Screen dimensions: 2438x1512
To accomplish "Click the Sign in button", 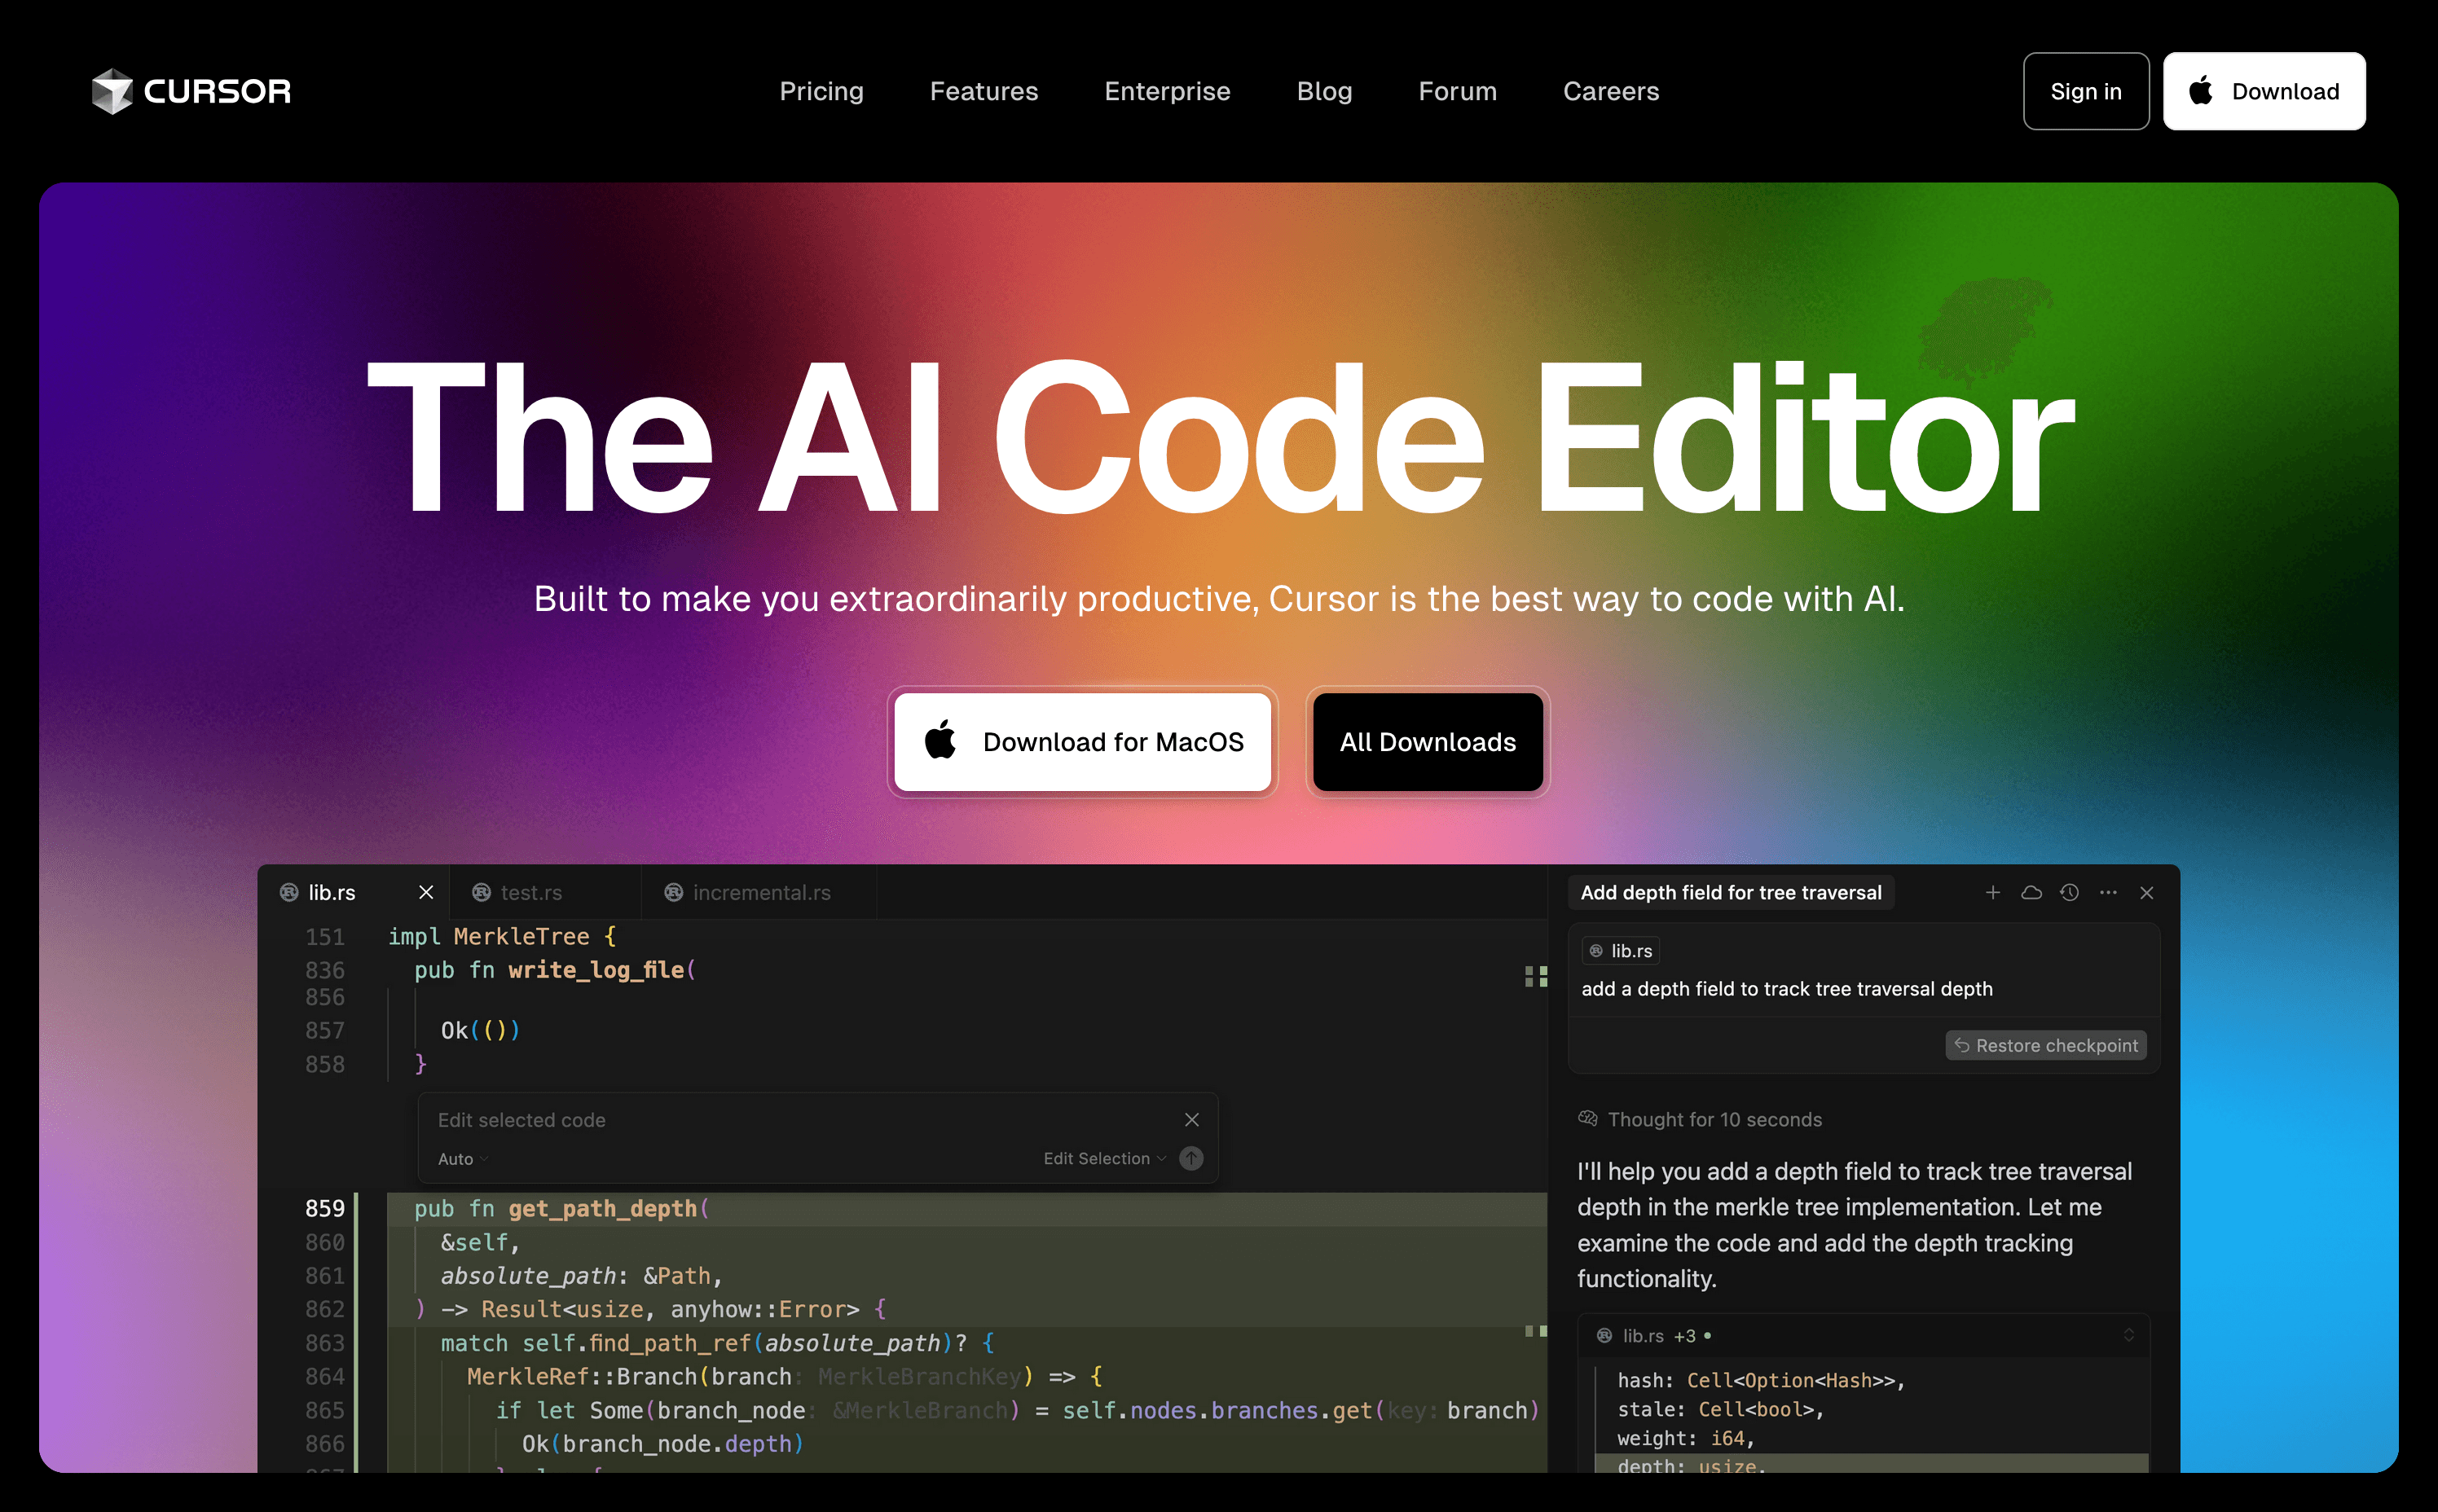I will click(x=2085, y=91).
